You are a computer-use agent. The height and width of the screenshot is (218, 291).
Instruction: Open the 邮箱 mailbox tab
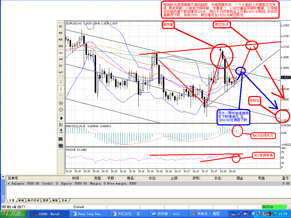click(55, 200)
